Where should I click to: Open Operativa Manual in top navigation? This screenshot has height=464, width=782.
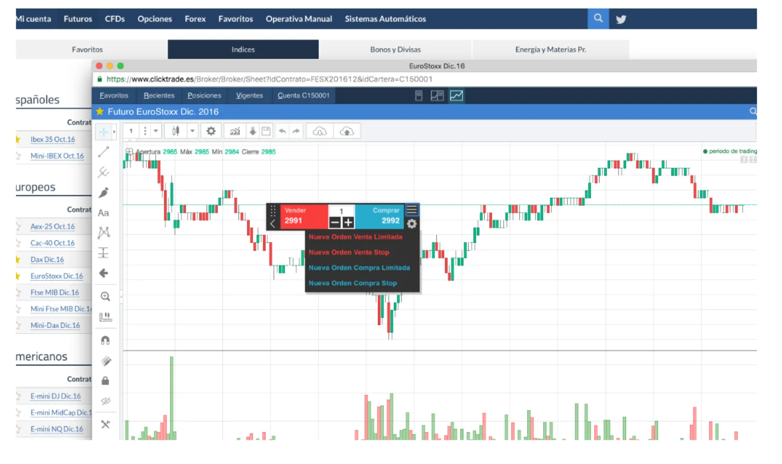[x=299, y=19]
